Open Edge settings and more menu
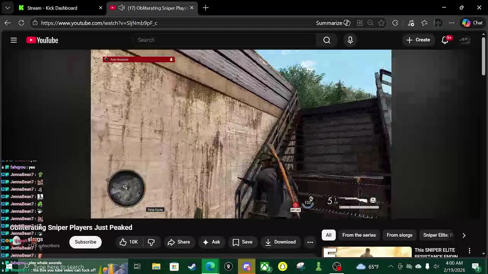The width and height of the screenshot is (488, 274). pos(452,23)
